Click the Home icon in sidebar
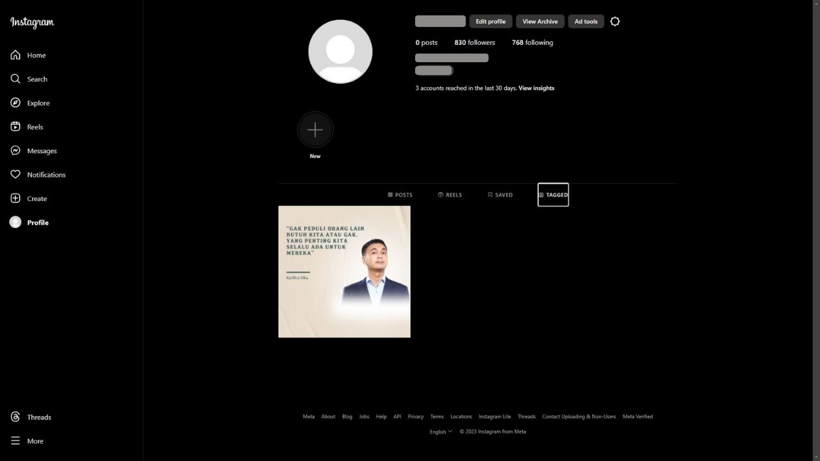This screenshot has width=820, height=461. click(15, 55)
